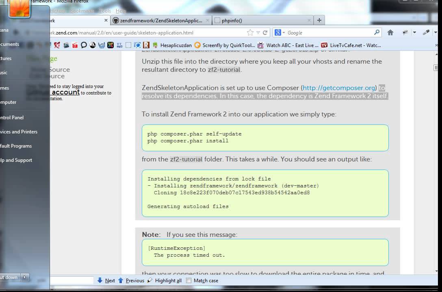
Task: Open the LiveTvCafe.net bookmark
Action: 351,45
